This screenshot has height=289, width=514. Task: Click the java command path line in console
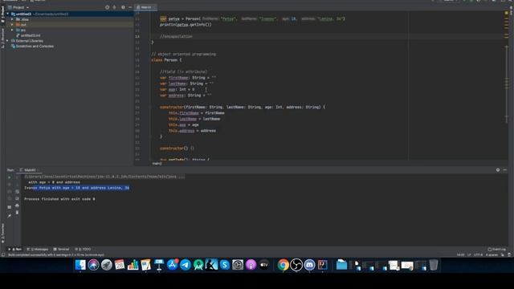(104, 177)
